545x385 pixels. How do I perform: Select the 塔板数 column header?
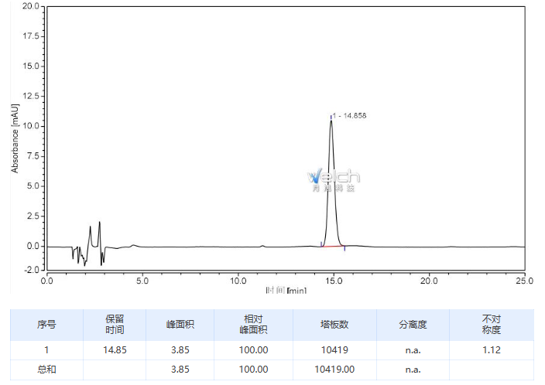tap(334, 325)
